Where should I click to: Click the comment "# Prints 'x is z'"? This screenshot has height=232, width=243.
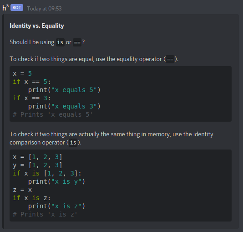45,215
